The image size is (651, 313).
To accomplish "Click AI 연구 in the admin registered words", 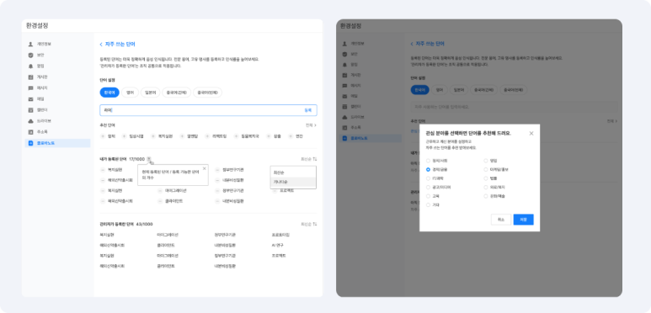I will pos(278,245).
